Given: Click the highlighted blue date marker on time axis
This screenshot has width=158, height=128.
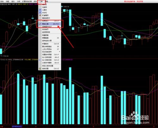Looking at the screenshot, I should 17,126.
